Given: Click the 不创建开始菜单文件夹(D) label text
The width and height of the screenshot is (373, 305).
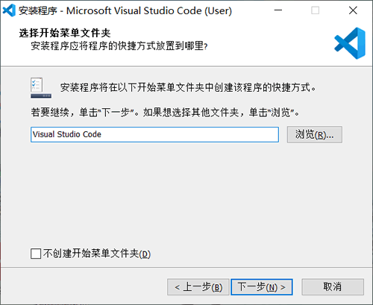Looking at the screenshot, I should [x=97, y=254].
